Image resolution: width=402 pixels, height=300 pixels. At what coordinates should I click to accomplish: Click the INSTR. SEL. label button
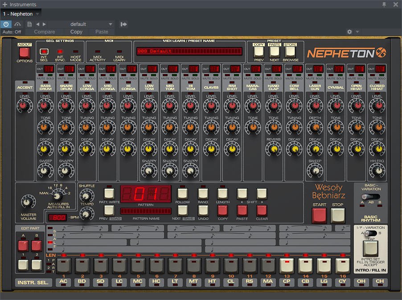coord(33,282)
